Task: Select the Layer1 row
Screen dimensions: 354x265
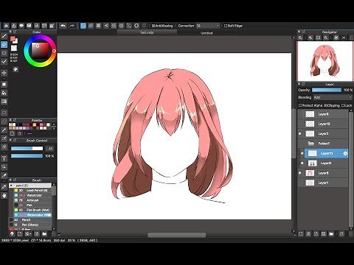Action: [x=323, y=183]
